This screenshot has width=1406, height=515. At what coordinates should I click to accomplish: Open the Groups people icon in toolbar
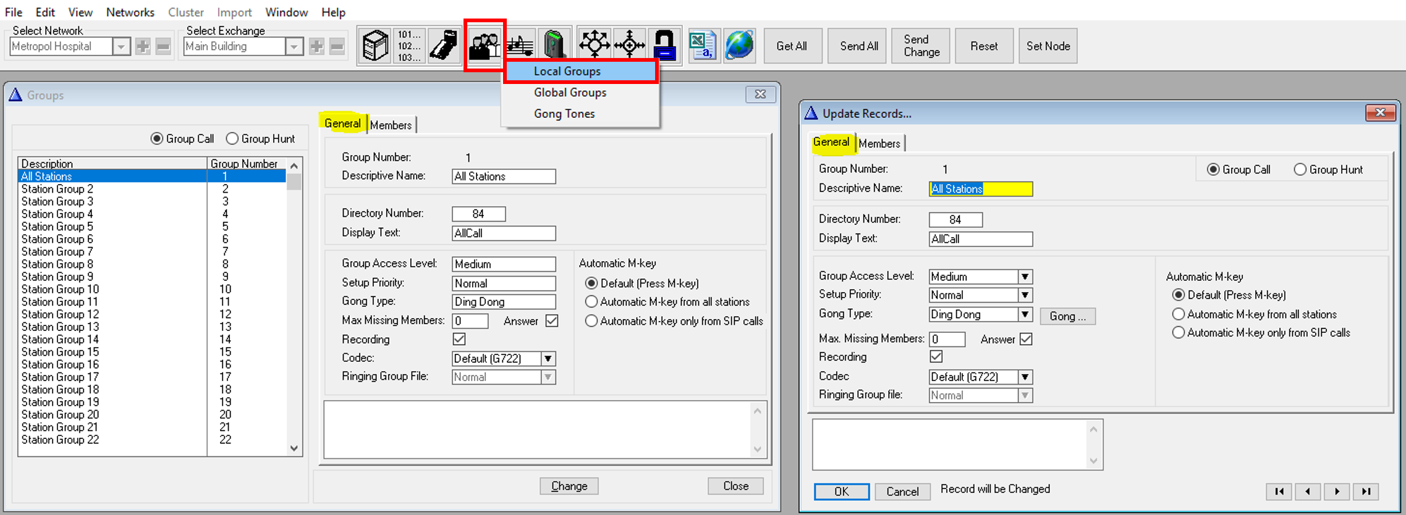[485, 46]
